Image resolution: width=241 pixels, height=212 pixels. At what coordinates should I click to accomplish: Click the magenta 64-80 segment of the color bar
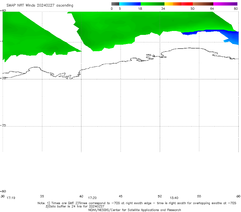(225, 4)
